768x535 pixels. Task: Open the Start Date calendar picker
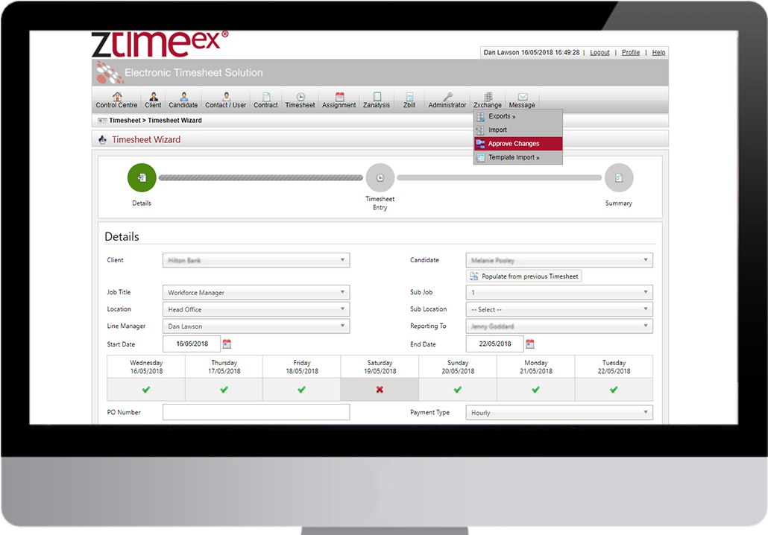coord(227,344)
